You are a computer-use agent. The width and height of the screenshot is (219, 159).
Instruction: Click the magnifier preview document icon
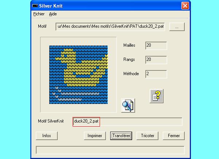tap(128, 105)
